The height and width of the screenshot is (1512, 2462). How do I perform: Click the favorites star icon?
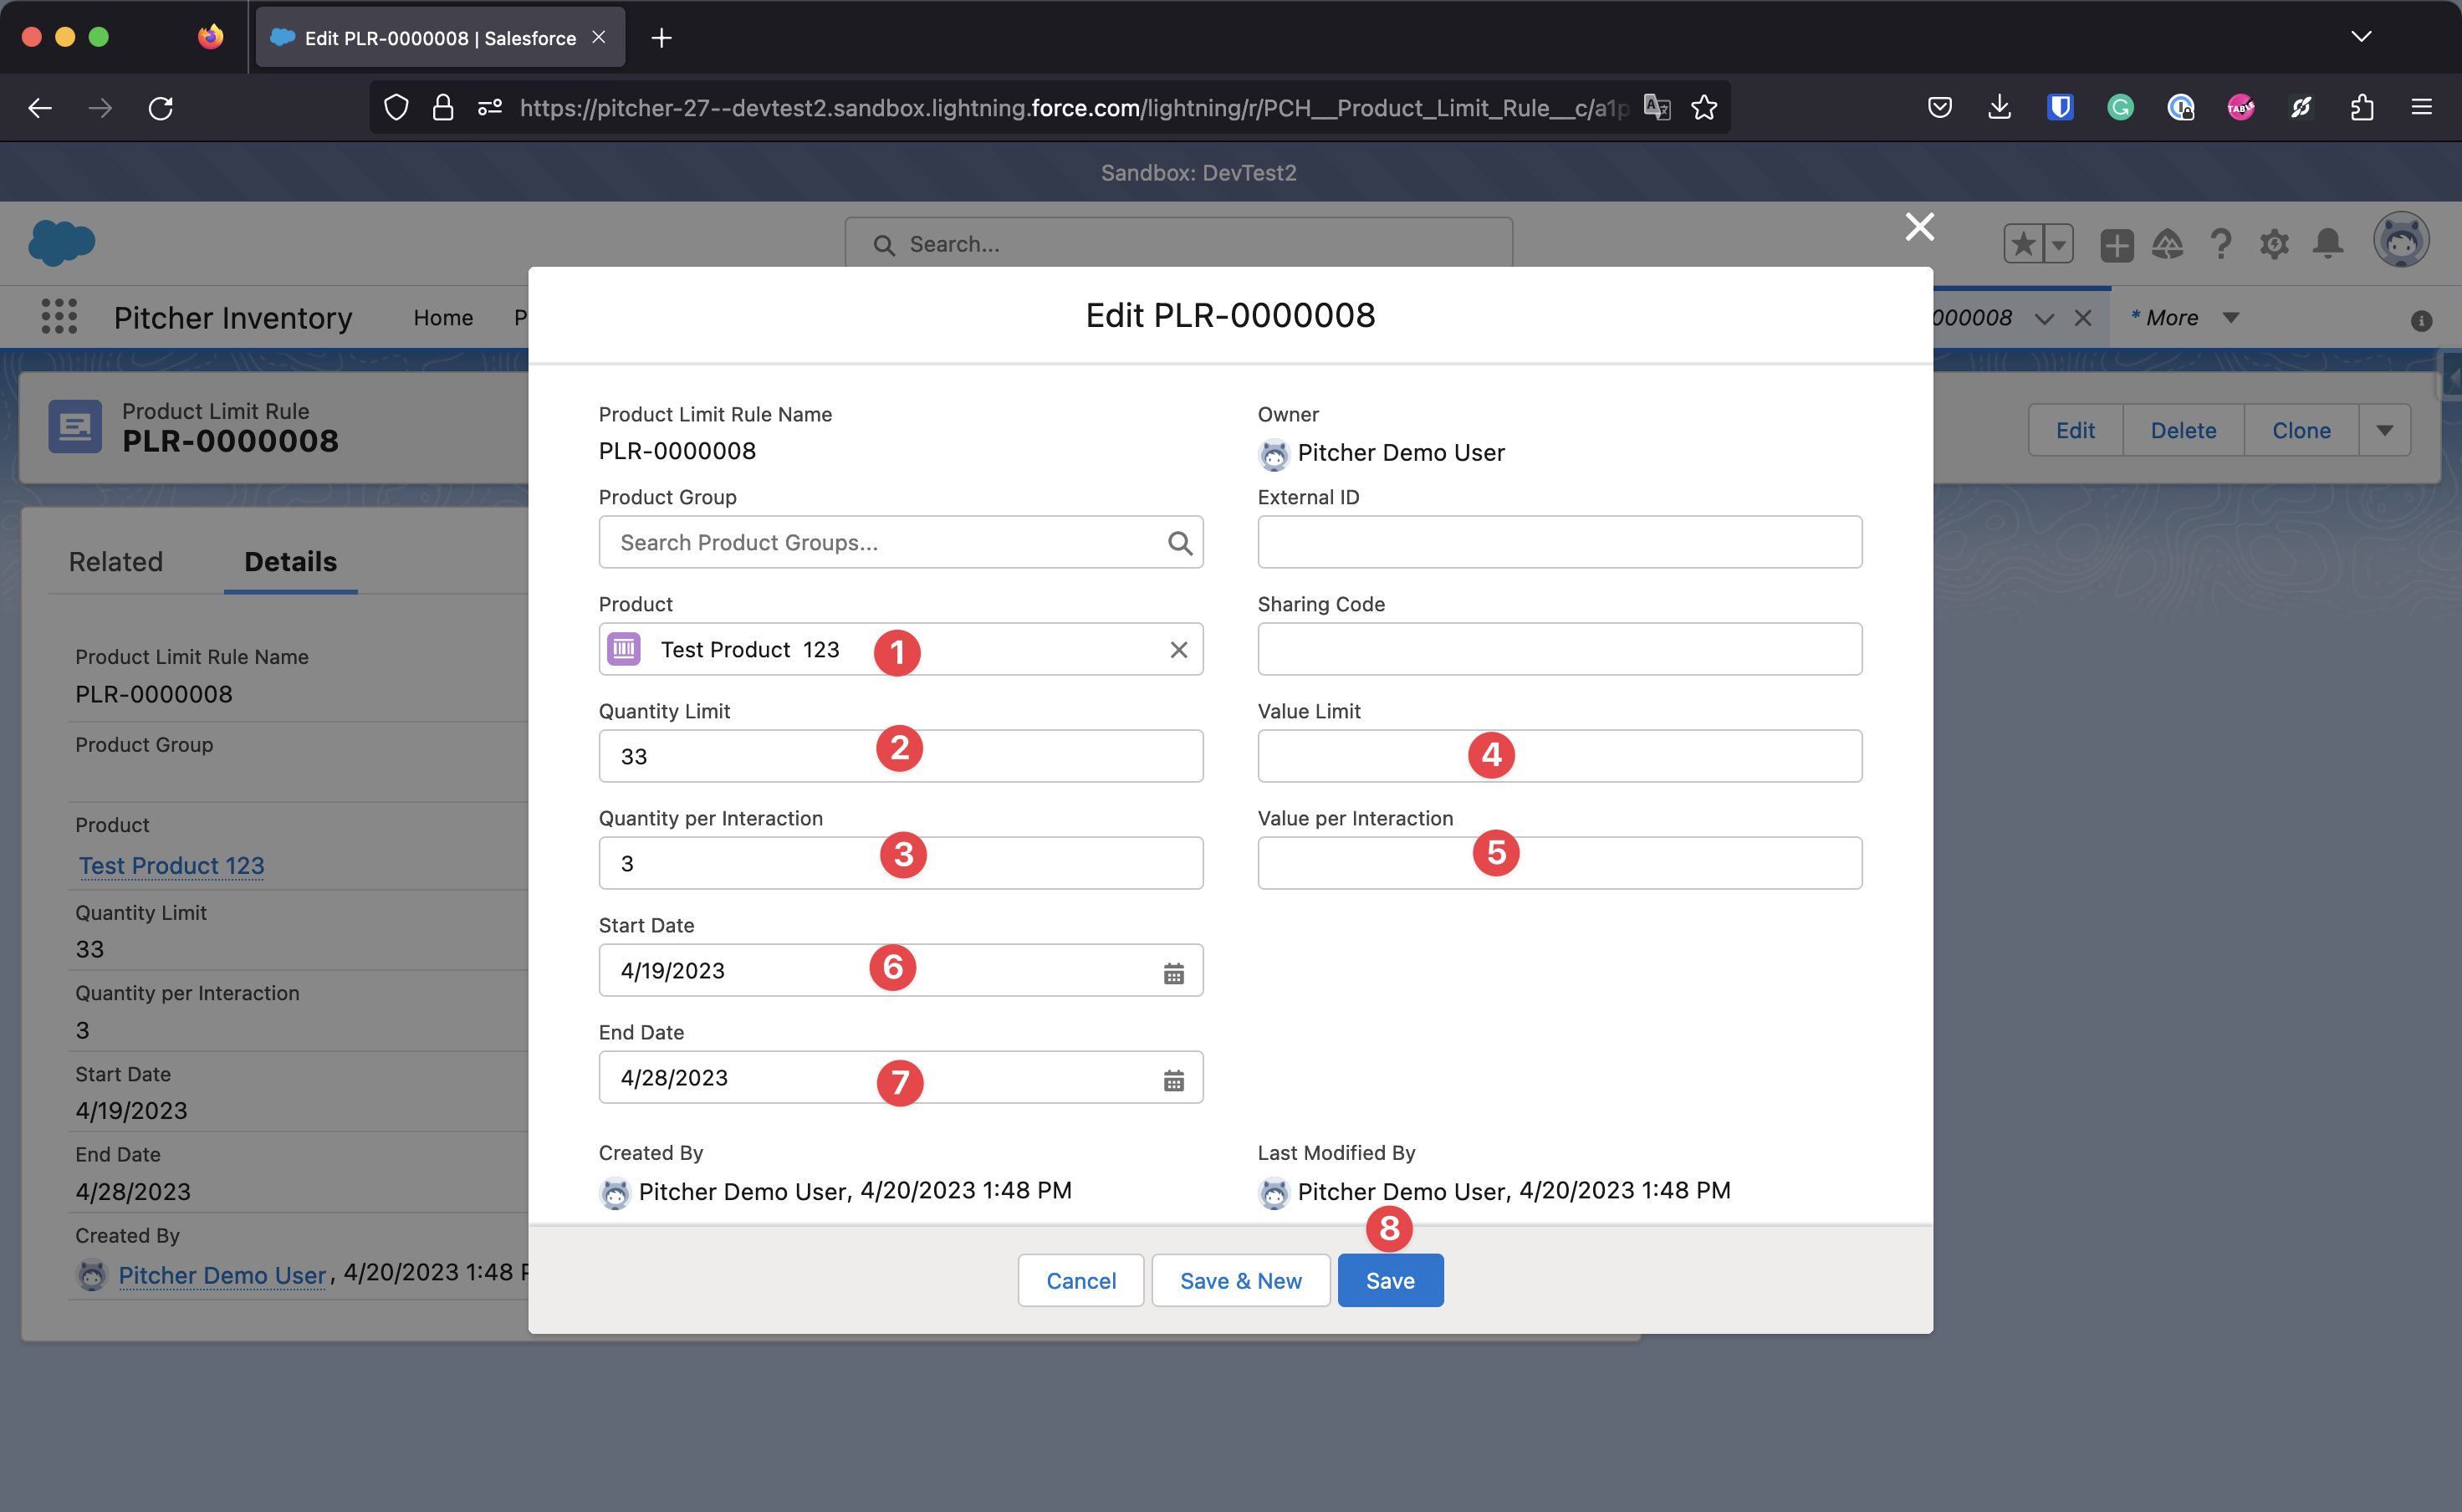[2023, 243]
